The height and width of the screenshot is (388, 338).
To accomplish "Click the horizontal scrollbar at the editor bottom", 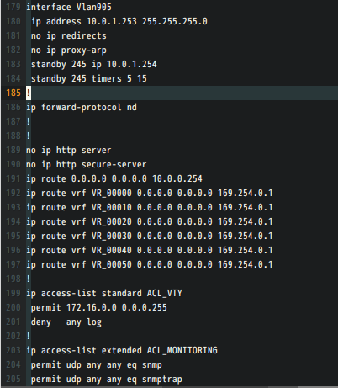I will tap(169, 387).
